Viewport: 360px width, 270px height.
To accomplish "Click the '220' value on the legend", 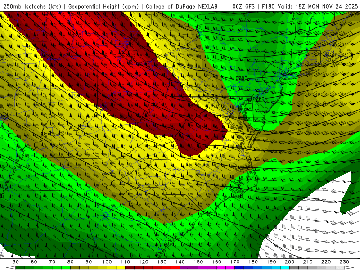I will [x=326, y=262].
